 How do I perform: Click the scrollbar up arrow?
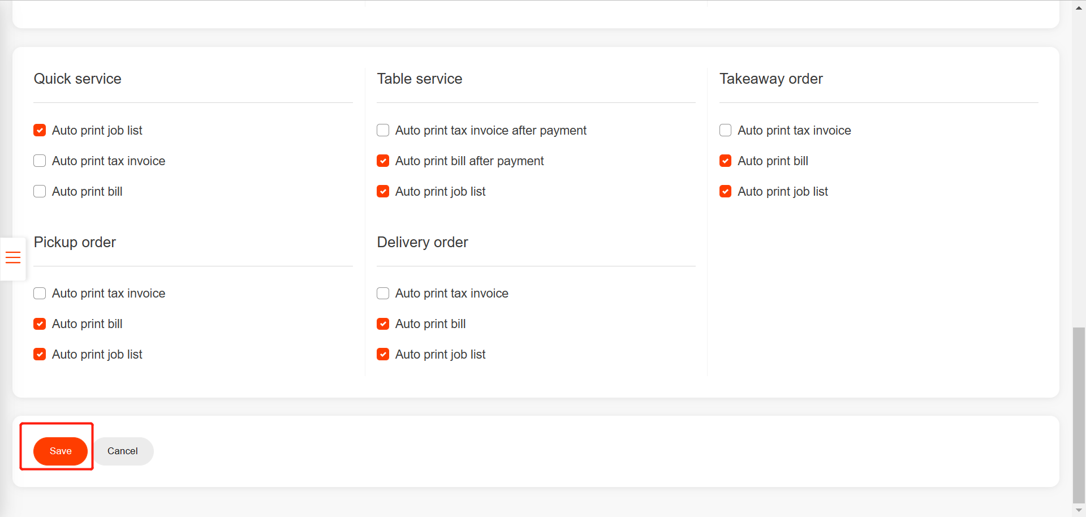[x=1079, y=8]
